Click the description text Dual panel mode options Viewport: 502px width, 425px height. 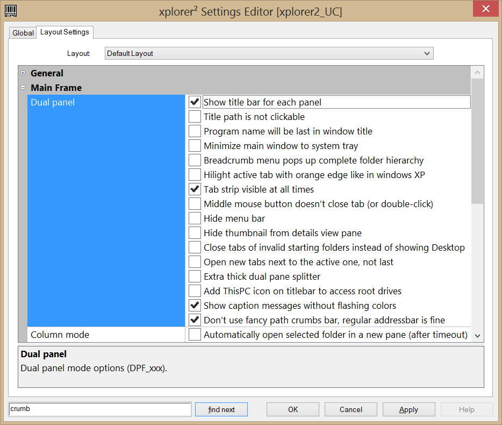coord(94,368)
